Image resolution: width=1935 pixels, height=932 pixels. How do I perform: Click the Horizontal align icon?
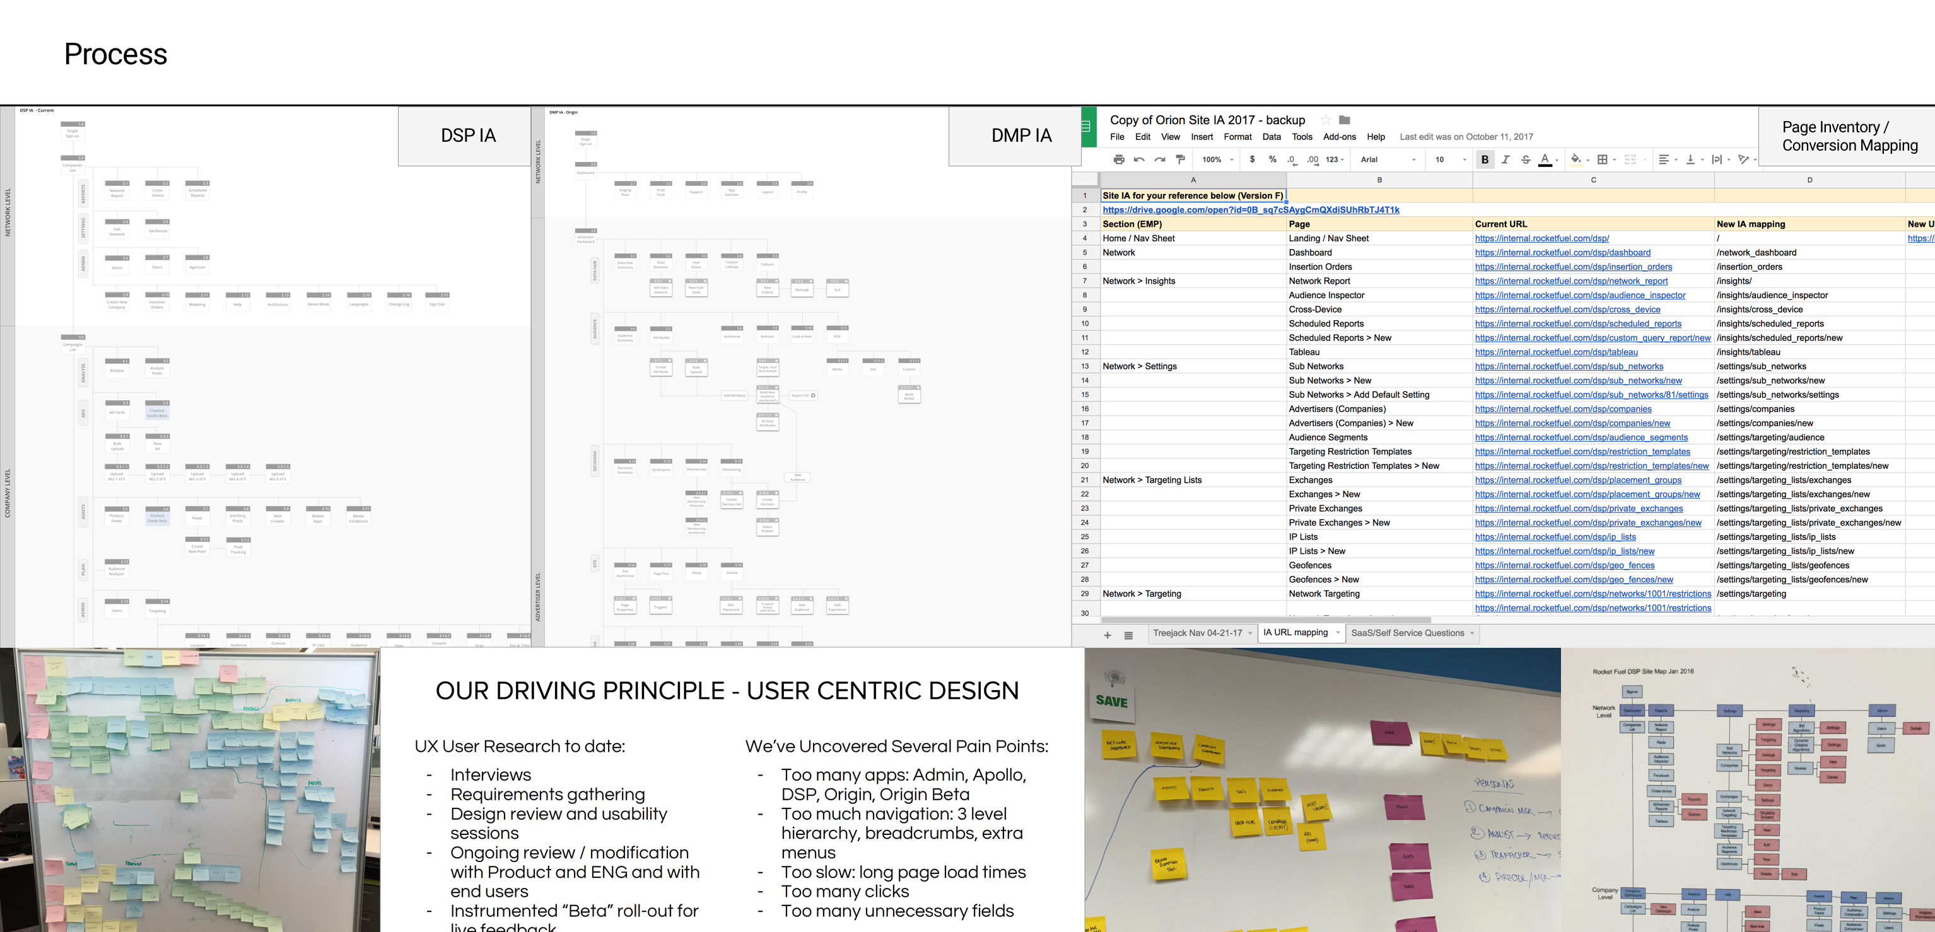point(1664,159)
